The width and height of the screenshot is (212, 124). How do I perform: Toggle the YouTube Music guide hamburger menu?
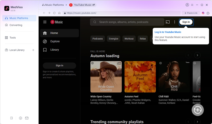[x=45, y=22]
